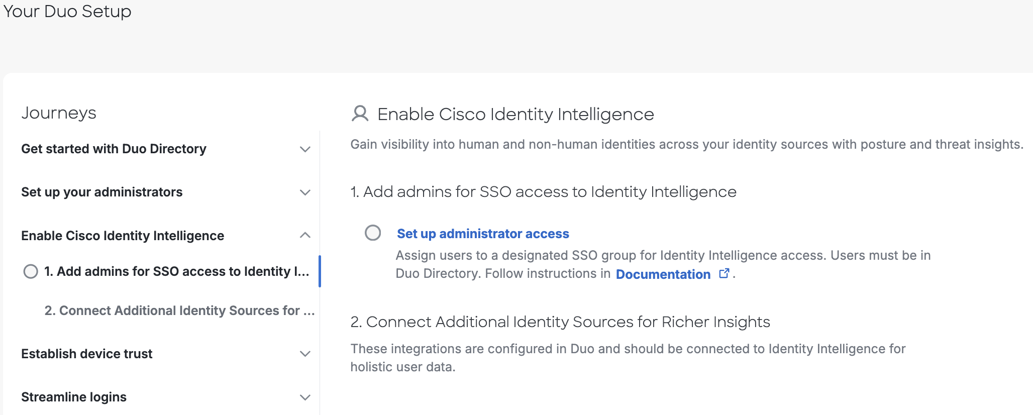Expand the Establish device trust journey
The width and height of the screenshot is (1033, 415).
tap(304, 354)
